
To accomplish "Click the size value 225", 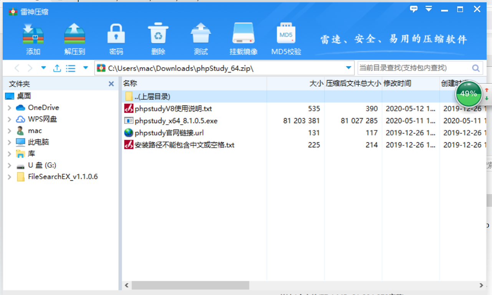I will [x=314, y=145].
